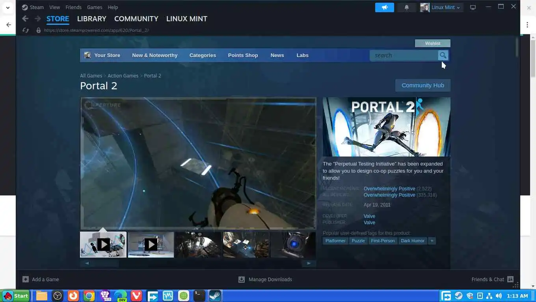Viewport: 536px width, 302px height.
Task: Open the News store link
Action: click(277, 55)
